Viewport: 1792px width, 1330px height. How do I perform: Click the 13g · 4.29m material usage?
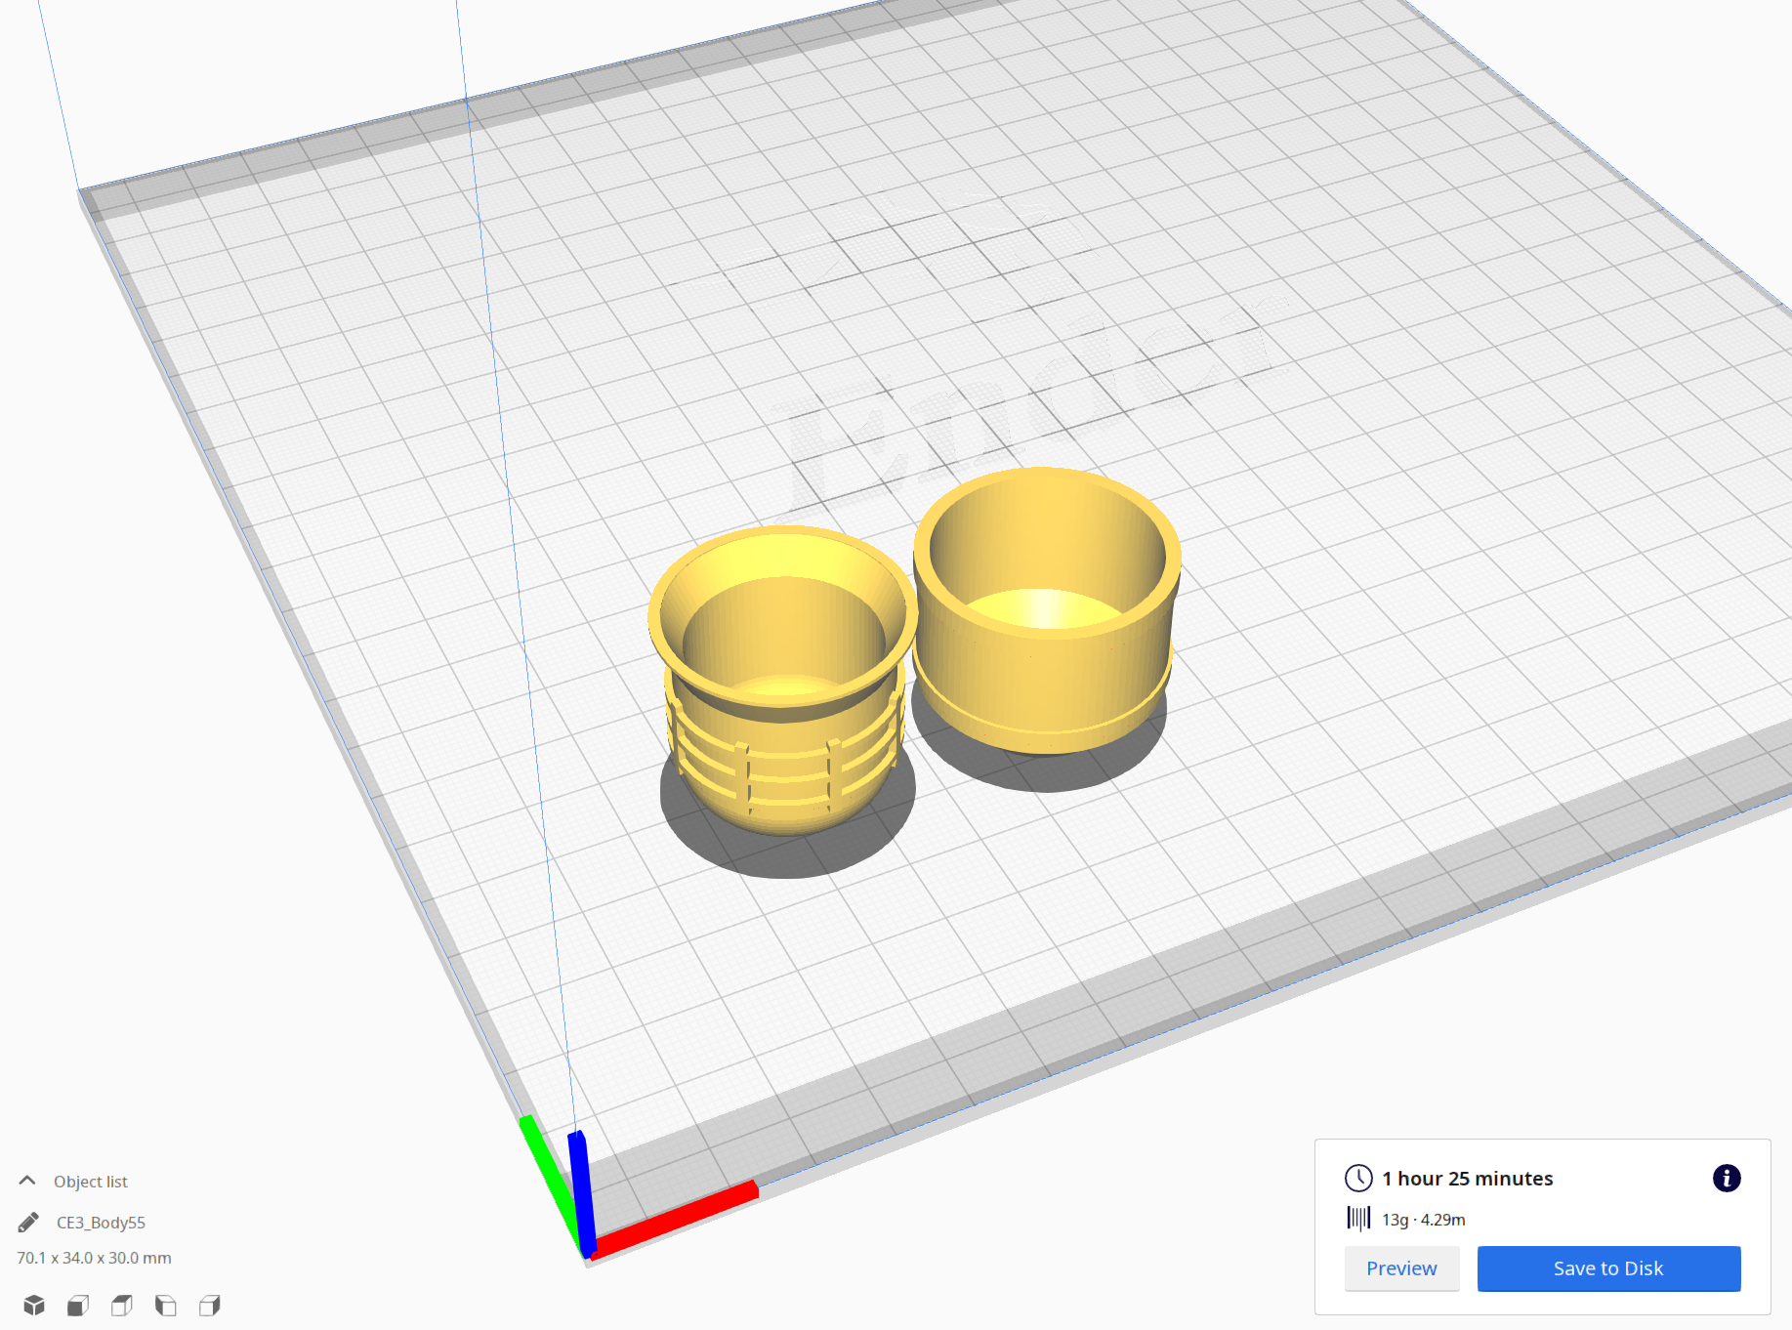(x=1423, y=1220)
